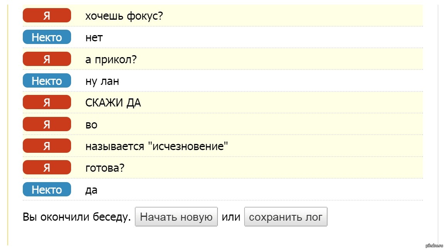Click the message 'а прикол?'

pyautogui.click(x=111, y=59)
